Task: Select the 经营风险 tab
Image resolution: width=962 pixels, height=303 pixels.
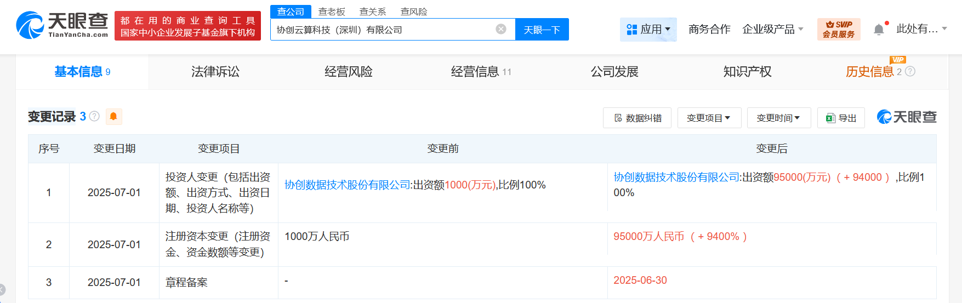Action: [349, 72]
